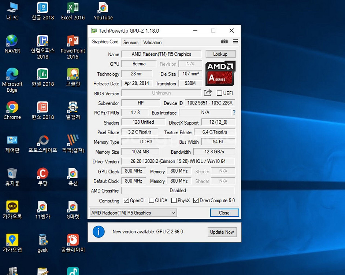Launch the 한쇼 2018 shortcut
The width and height of the screenshot is (345, 275).
(x=43, y=110)
